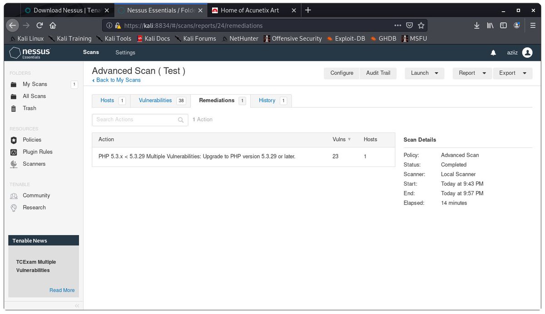Switch to the Hosts tab

coord(111,100)
